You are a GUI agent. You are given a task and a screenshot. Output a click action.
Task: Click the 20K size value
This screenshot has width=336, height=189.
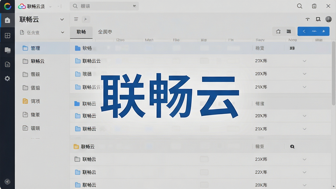[261, 185]
